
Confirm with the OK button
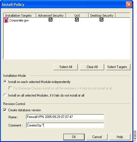pos(74,137)
